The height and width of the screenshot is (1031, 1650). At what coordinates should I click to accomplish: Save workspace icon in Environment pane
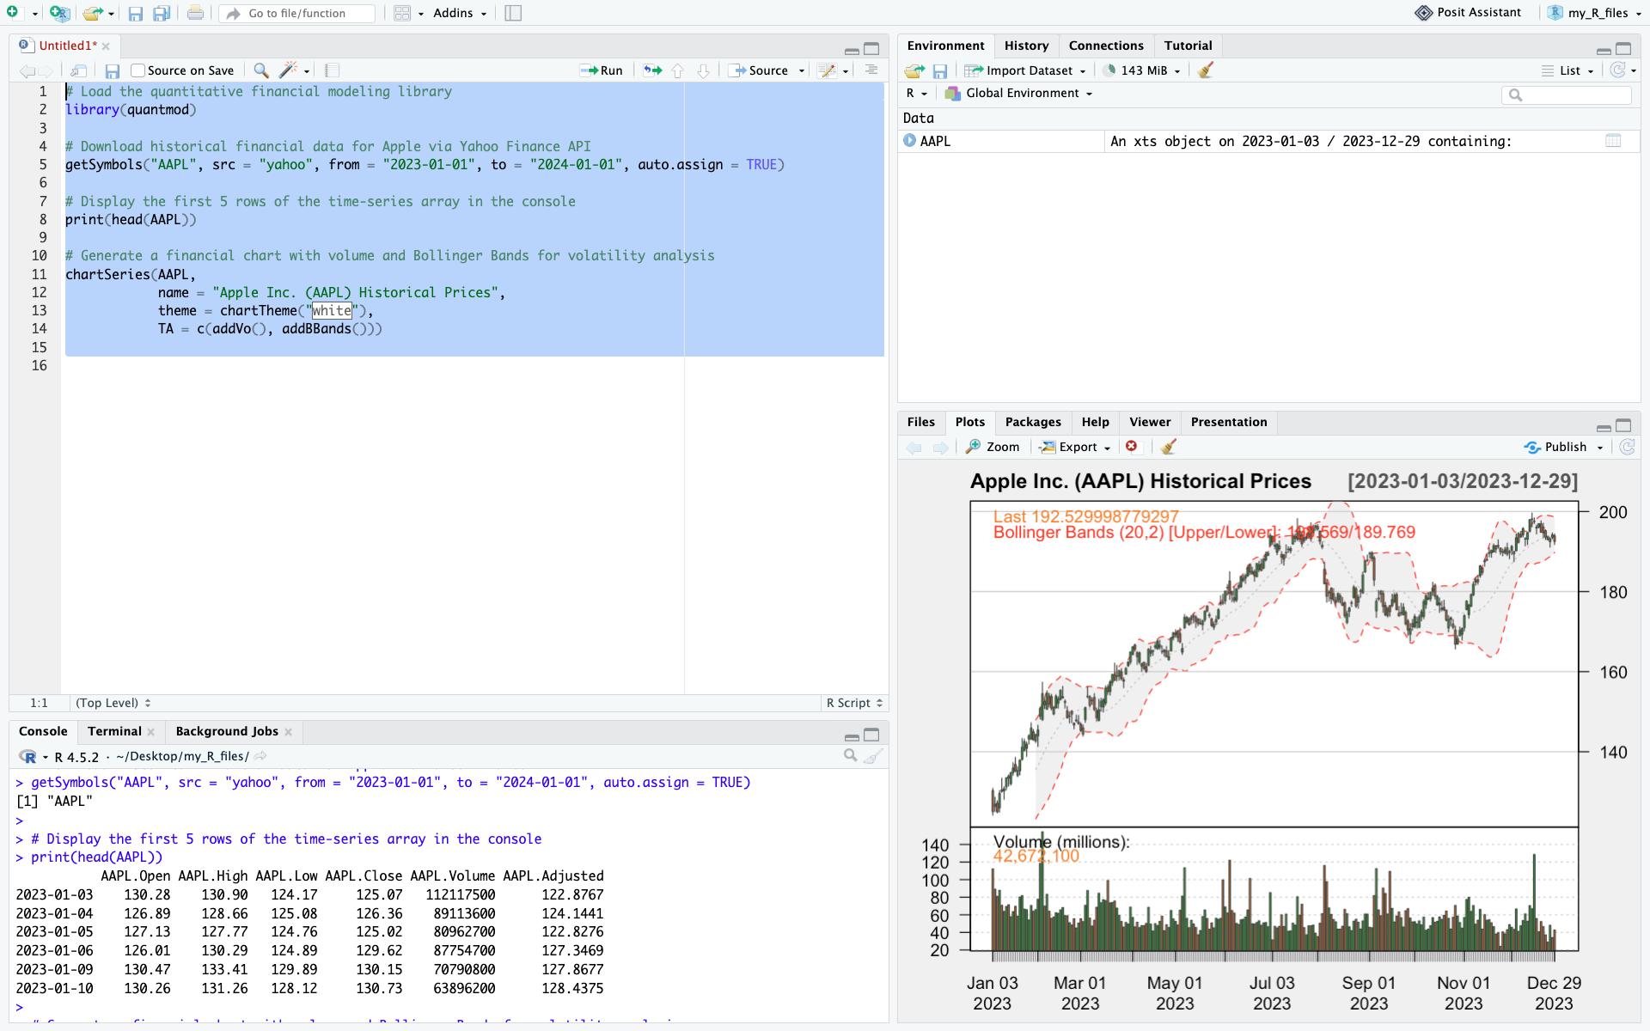(940, 70)
